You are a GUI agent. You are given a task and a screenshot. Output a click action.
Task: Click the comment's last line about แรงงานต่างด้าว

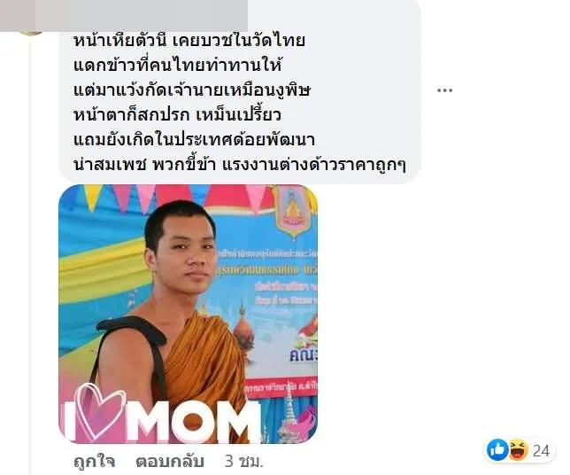pyautogui.click(x=239, y=165)
